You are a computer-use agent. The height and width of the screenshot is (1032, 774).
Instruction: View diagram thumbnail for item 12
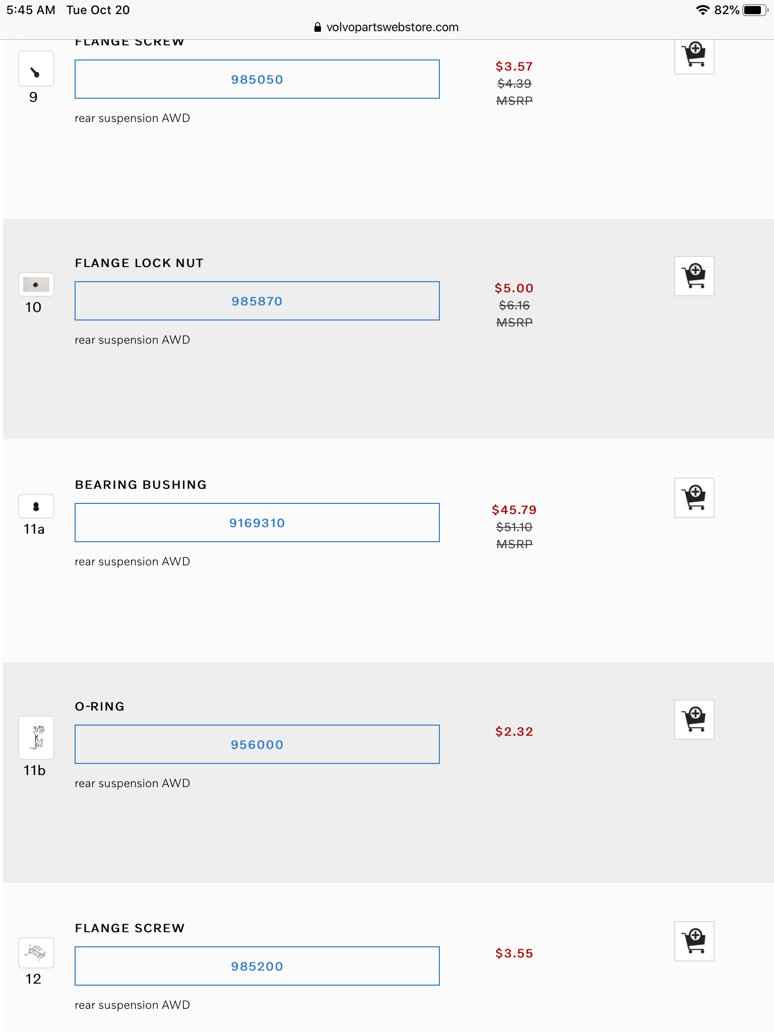pyautogui.click(x=36, y=953)
